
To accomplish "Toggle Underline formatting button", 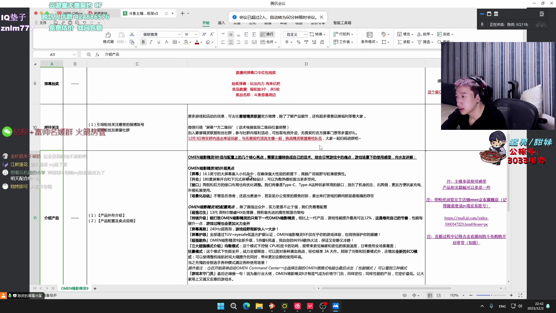I will (x=159, y=42).
